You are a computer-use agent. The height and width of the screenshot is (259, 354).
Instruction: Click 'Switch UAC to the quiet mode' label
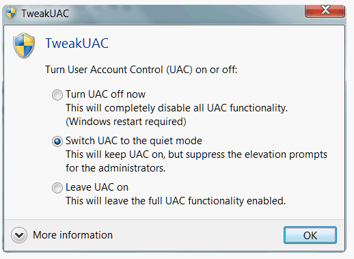(x=134, y=141)
